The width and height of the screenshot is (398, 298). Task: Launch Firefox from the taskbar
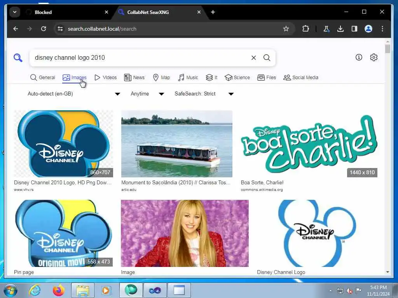pos(59,290)
